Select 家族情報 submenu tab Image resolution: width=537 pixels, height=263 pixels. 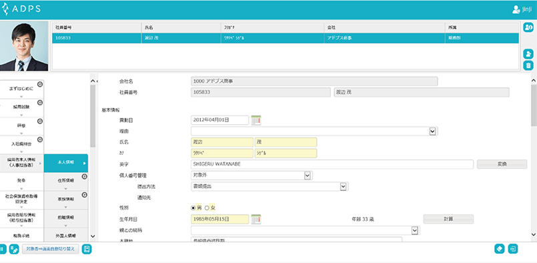click(x=66, y=200)
